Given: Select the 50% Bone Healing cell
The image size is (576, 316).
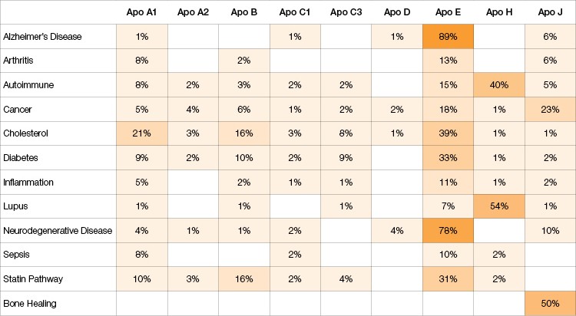Looking at the screenshot, I should tap(550, 304).
